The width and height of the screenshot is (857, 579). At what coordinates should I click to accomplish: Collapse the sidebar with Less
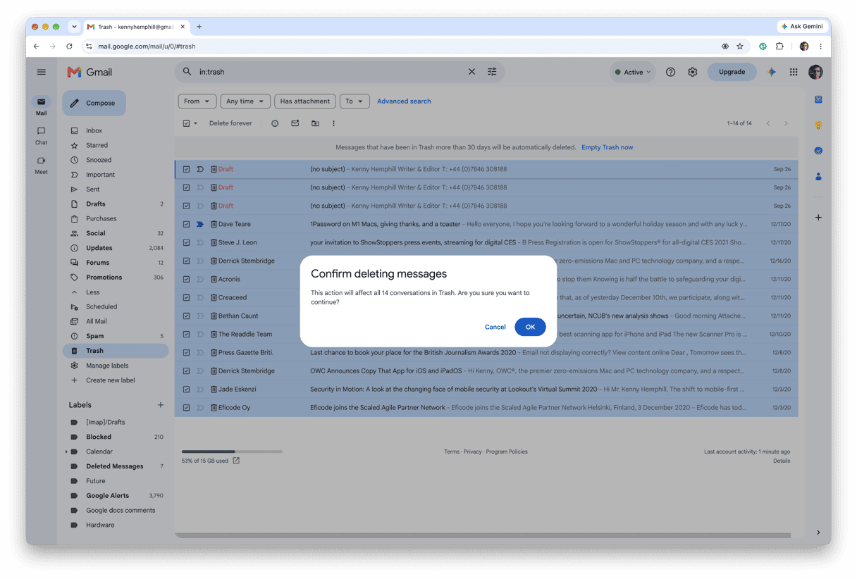click(92, 292)
